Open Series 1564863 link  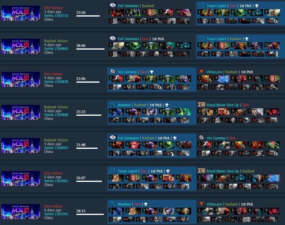click(x=56, y=49)
